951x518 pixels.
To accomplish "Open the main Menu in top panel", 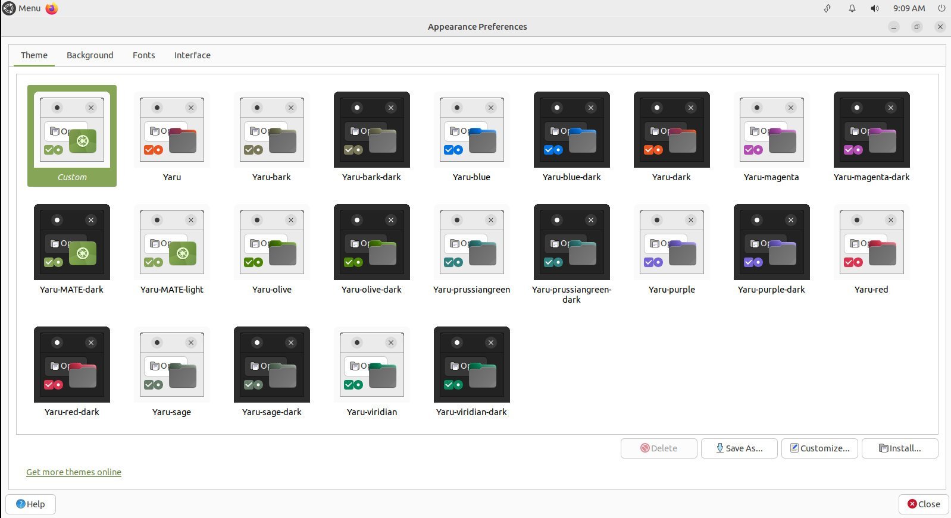I will [x=22, y=8].
